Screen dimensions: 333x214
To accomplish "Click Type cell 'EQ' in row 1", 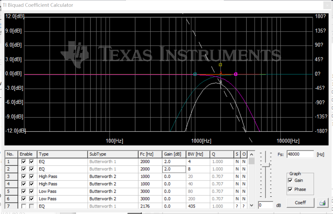I will point(62,162).
